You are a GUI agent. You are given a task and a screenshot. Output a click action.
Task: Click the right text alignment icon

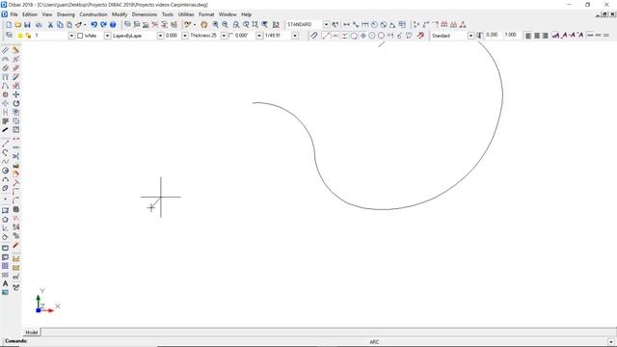(545, 36)
